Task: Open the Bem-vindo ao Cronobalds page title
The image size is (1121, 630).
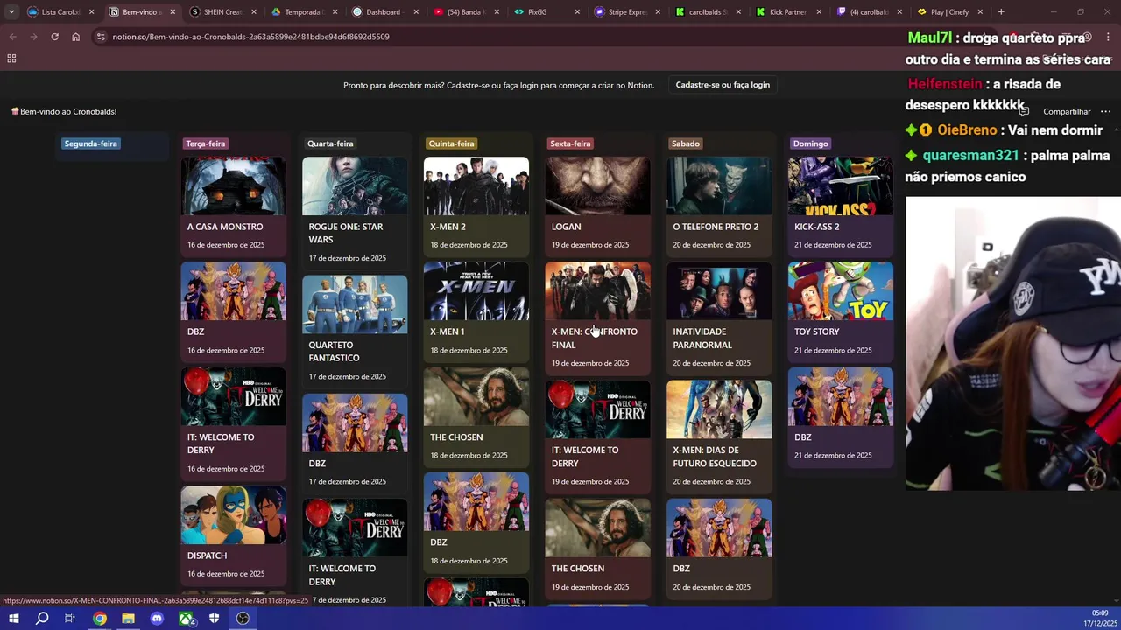Action: [63, 111]
